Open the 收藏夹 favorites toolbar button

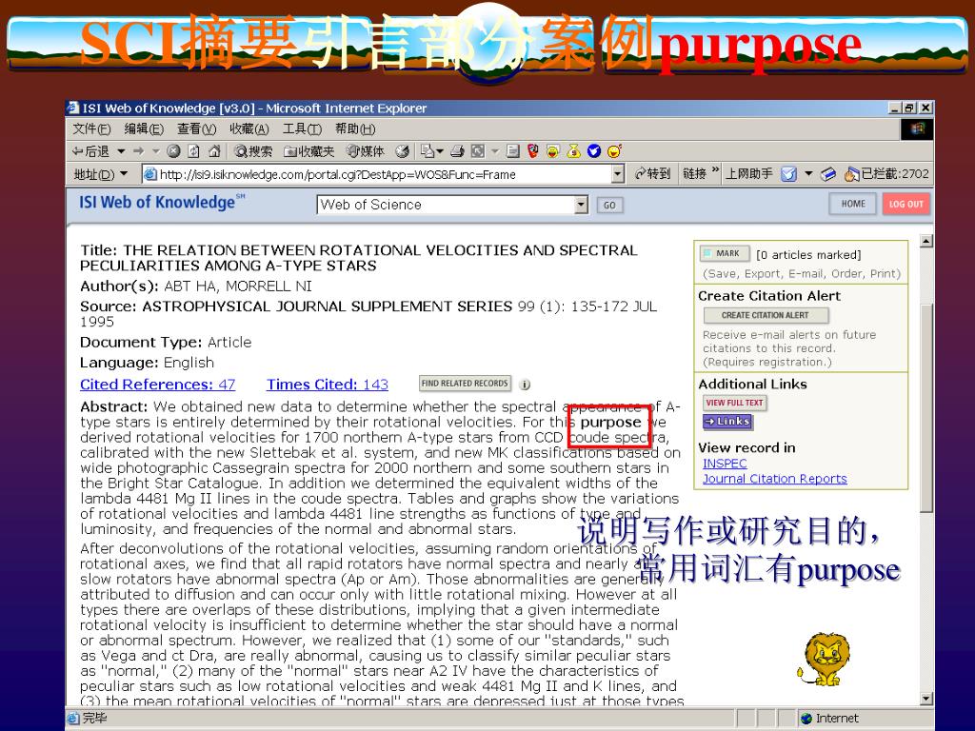tap(309, 151)
